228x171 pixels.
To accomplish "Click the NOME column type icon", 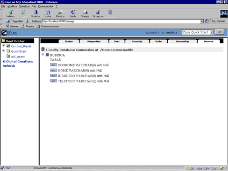I will click(53, 70).
